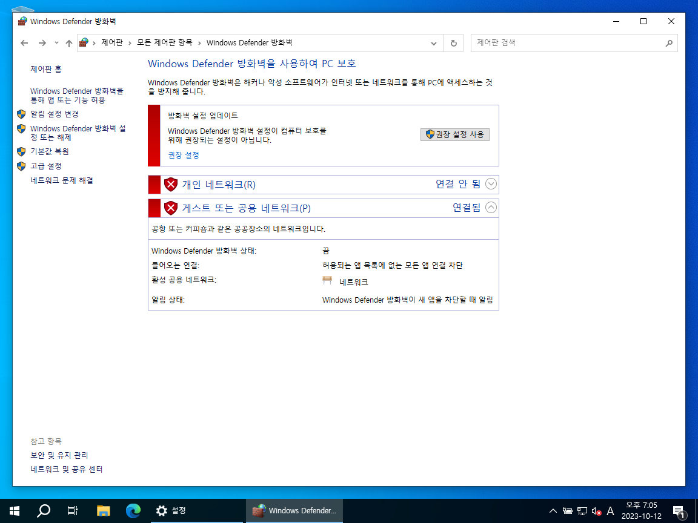
Task: Show hidden tray icons arrow
Action: (x=553, y=511)
